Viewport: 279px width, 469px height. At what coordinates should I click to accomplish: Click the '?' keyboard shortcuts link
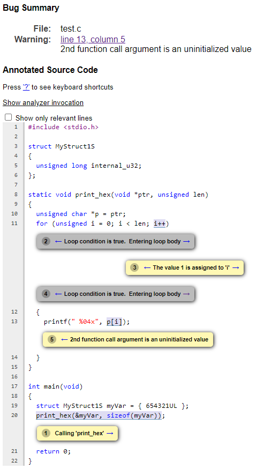pyautogui.click(x=26, y=87)
